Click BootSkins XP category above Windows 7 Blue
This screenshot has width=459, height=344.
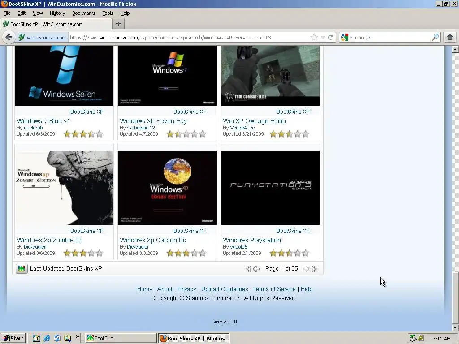tap(87, 112)
